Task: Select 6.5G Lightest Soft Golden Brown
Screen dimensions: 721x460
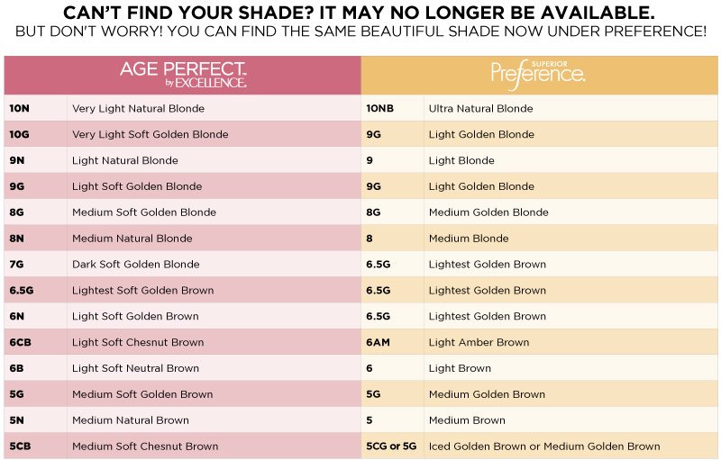Action: tap(183, 290)
